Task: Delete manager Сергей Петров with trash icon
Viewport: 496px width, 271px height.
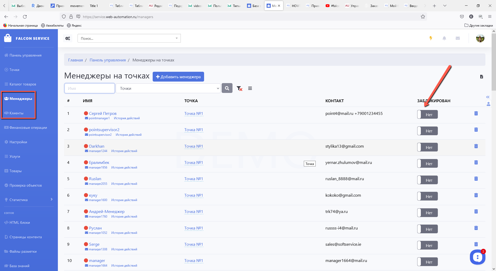Action: [x=476, y=114]
